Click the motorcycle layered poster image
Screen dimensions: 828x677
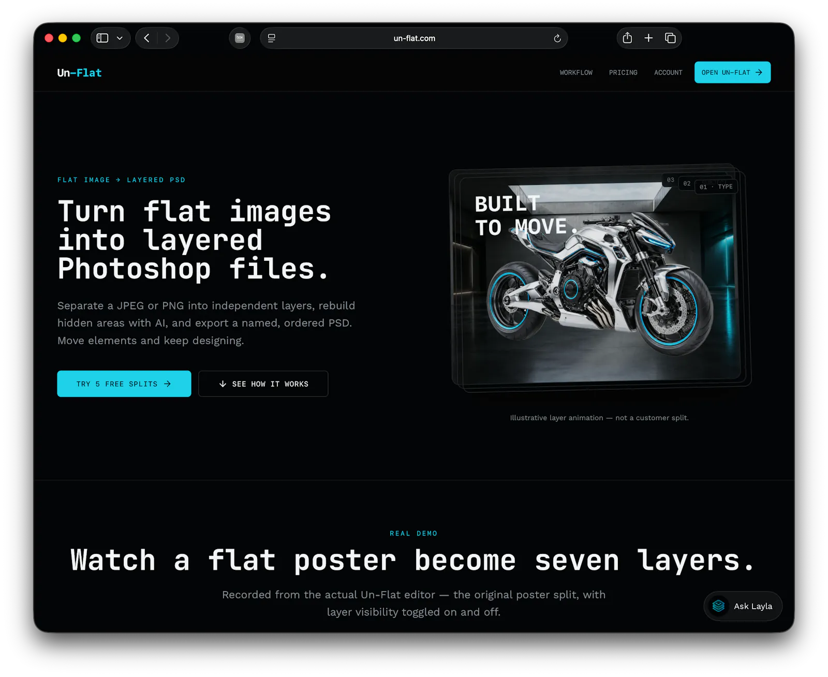point(600,278)
